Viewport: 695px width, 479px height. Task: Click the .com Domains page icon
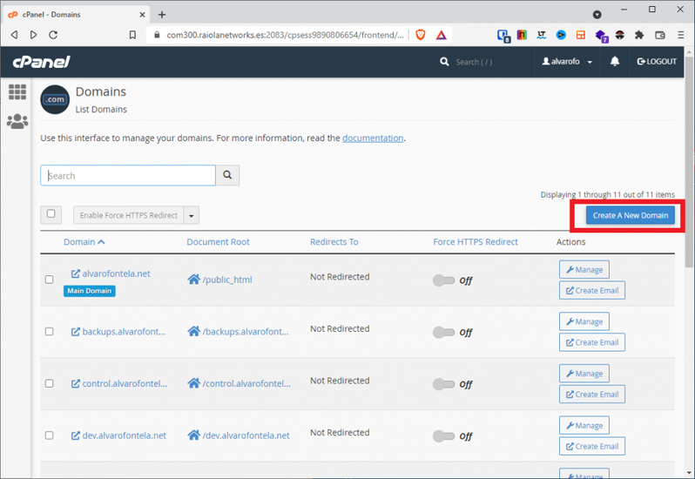(55, 99)
